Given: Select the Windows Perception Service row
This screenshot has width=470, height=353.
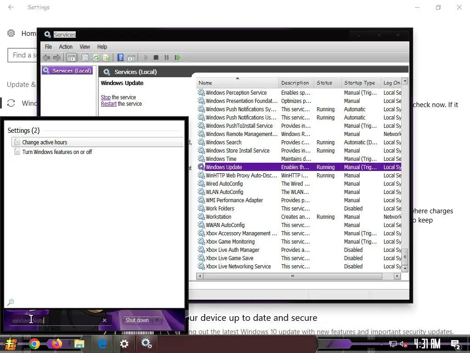Looking at the screenshot, I should tap(299, 93).
